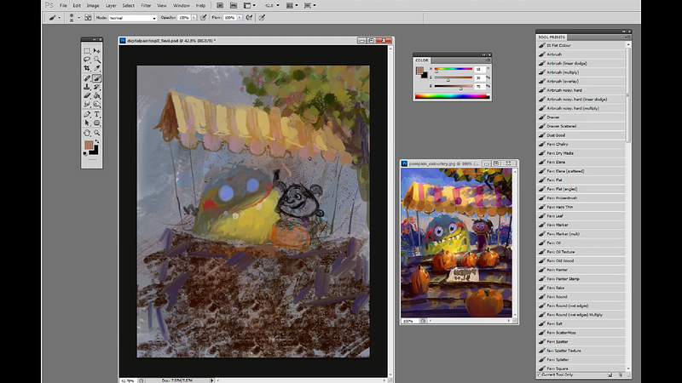682x383 pixels.
Task: Open the Help menu
Action: click(200, 6)
